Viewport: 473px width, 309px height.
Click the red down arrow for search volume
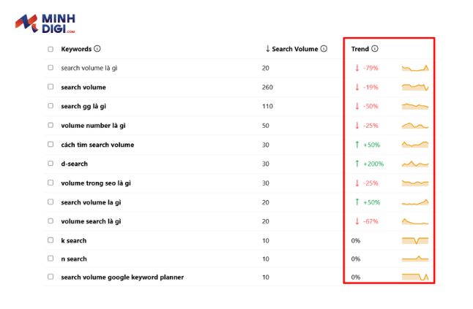click(x=357, y=87)
